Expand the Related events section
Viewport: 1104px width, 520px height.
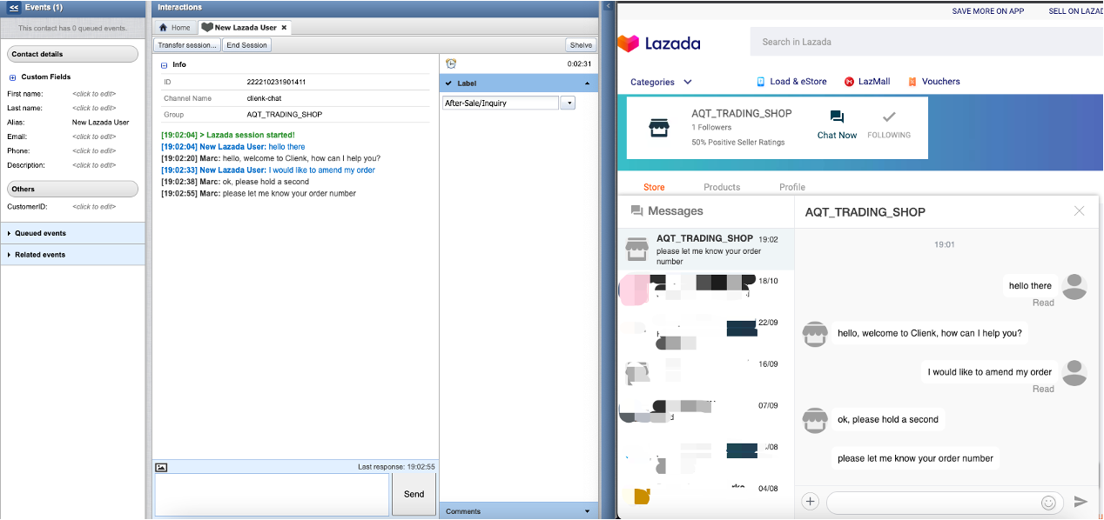coord(72,255)
